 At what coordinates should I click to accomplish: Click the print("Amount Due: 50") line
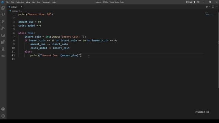click(x=36, y=14)
